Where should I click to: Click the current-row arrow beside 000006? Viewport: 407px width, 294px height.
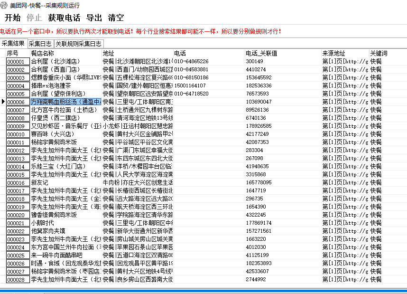pos(3,102)
